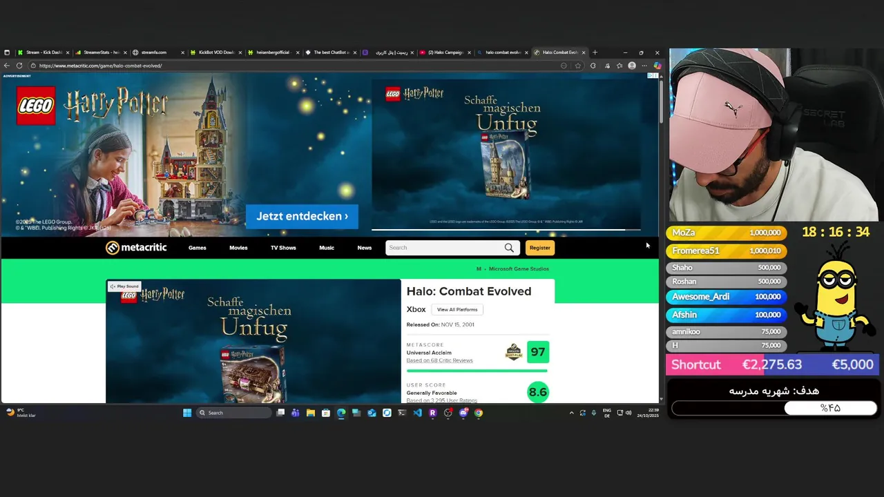The image size is (884, 497).
Task: Open the volume control in system tray
Action: click(x=628, y=413)
